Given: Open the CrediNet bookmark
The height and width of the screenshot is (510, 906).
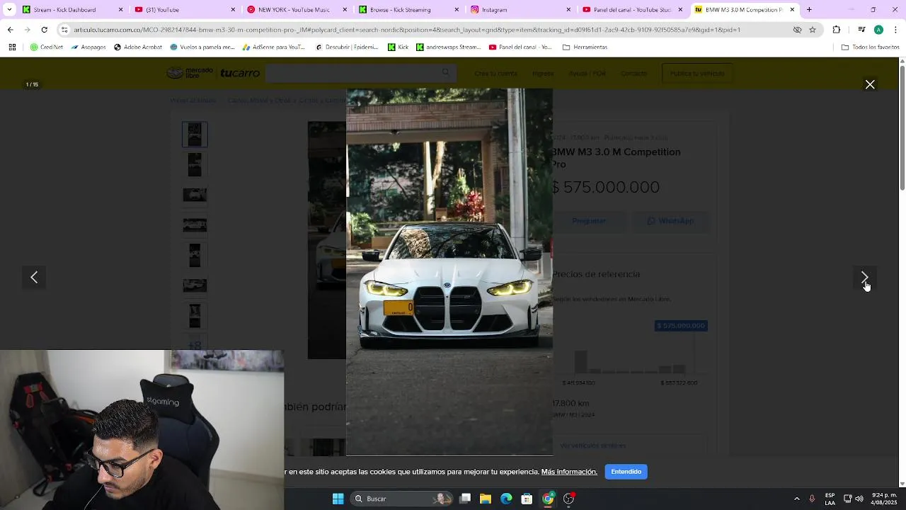Looking at the screenshot, I should [x=47, y=47].
